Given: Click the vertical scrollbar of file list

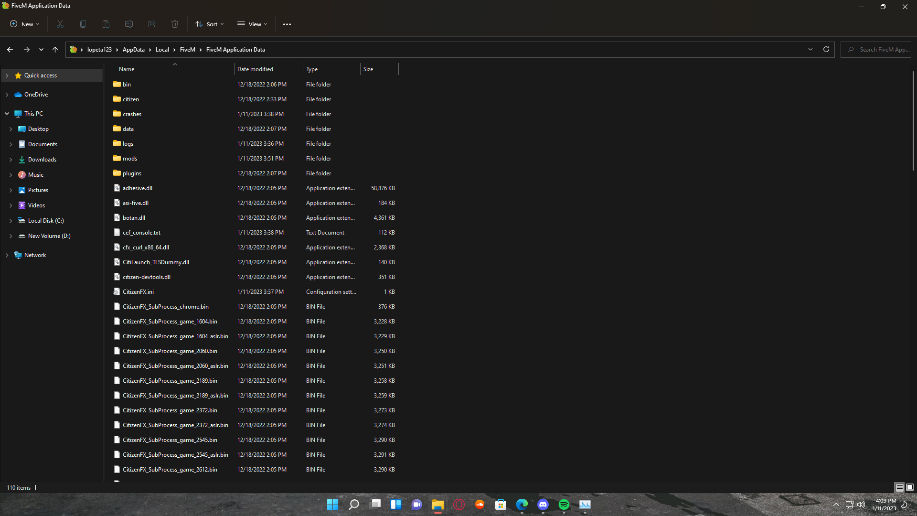Looking at the screenshot, I should point(913,120).
